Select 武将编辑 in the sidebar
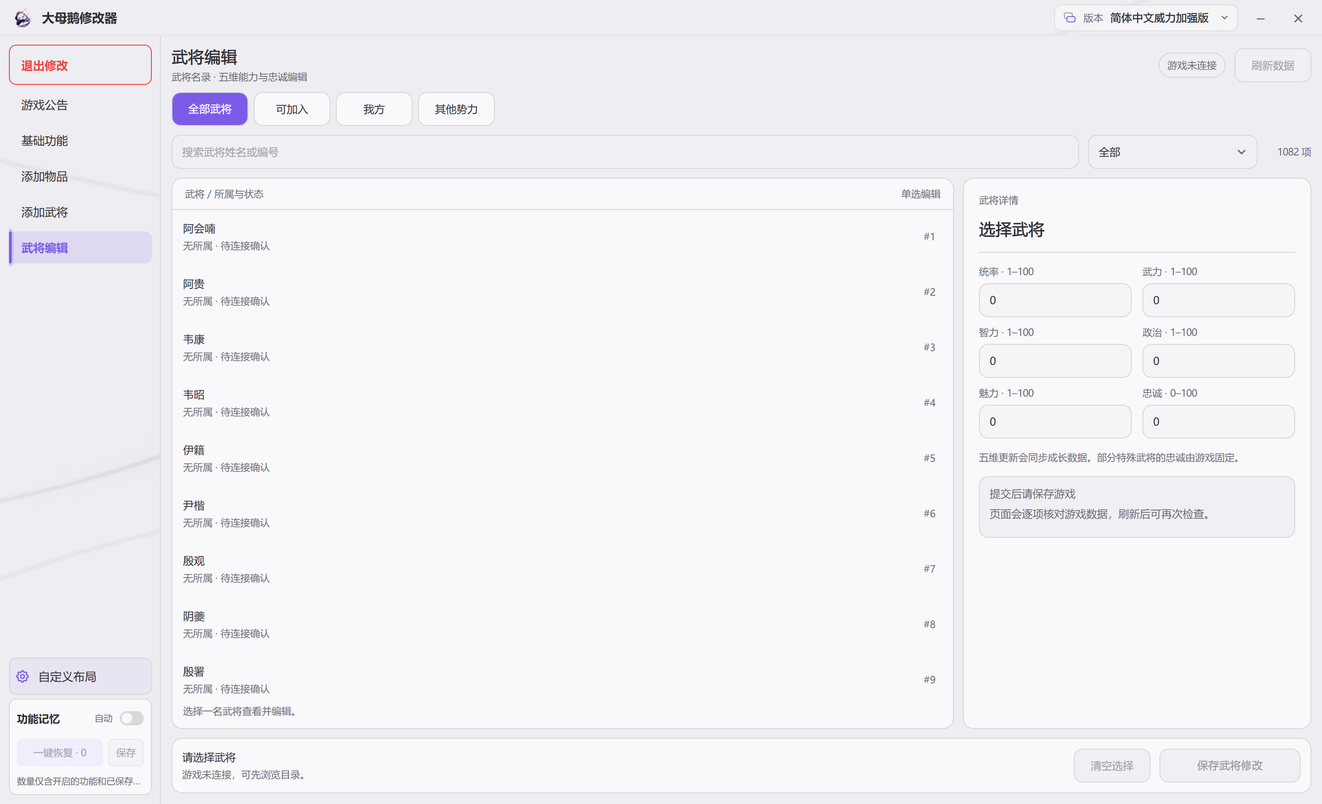The image size is (1322, 804). [80, 247]
